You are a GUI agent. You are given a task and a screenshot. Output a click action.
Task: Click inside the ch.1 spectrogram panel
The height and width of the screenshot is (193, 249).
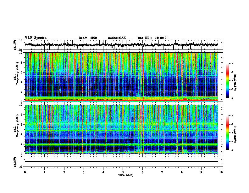pos(121,77)
